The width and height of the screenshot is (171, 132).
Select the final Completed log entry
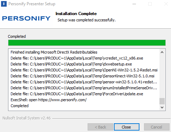coord(20,106)
